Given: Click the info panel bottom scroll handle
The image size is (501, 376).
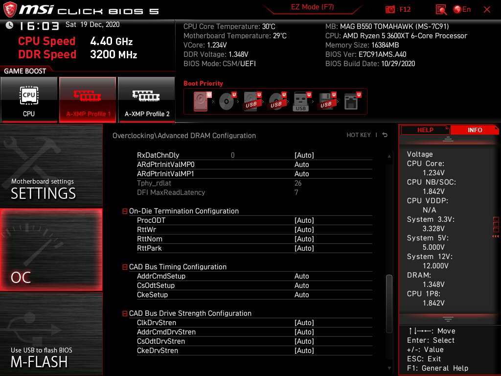Looking at the screenshot, I should click(448, 319).
